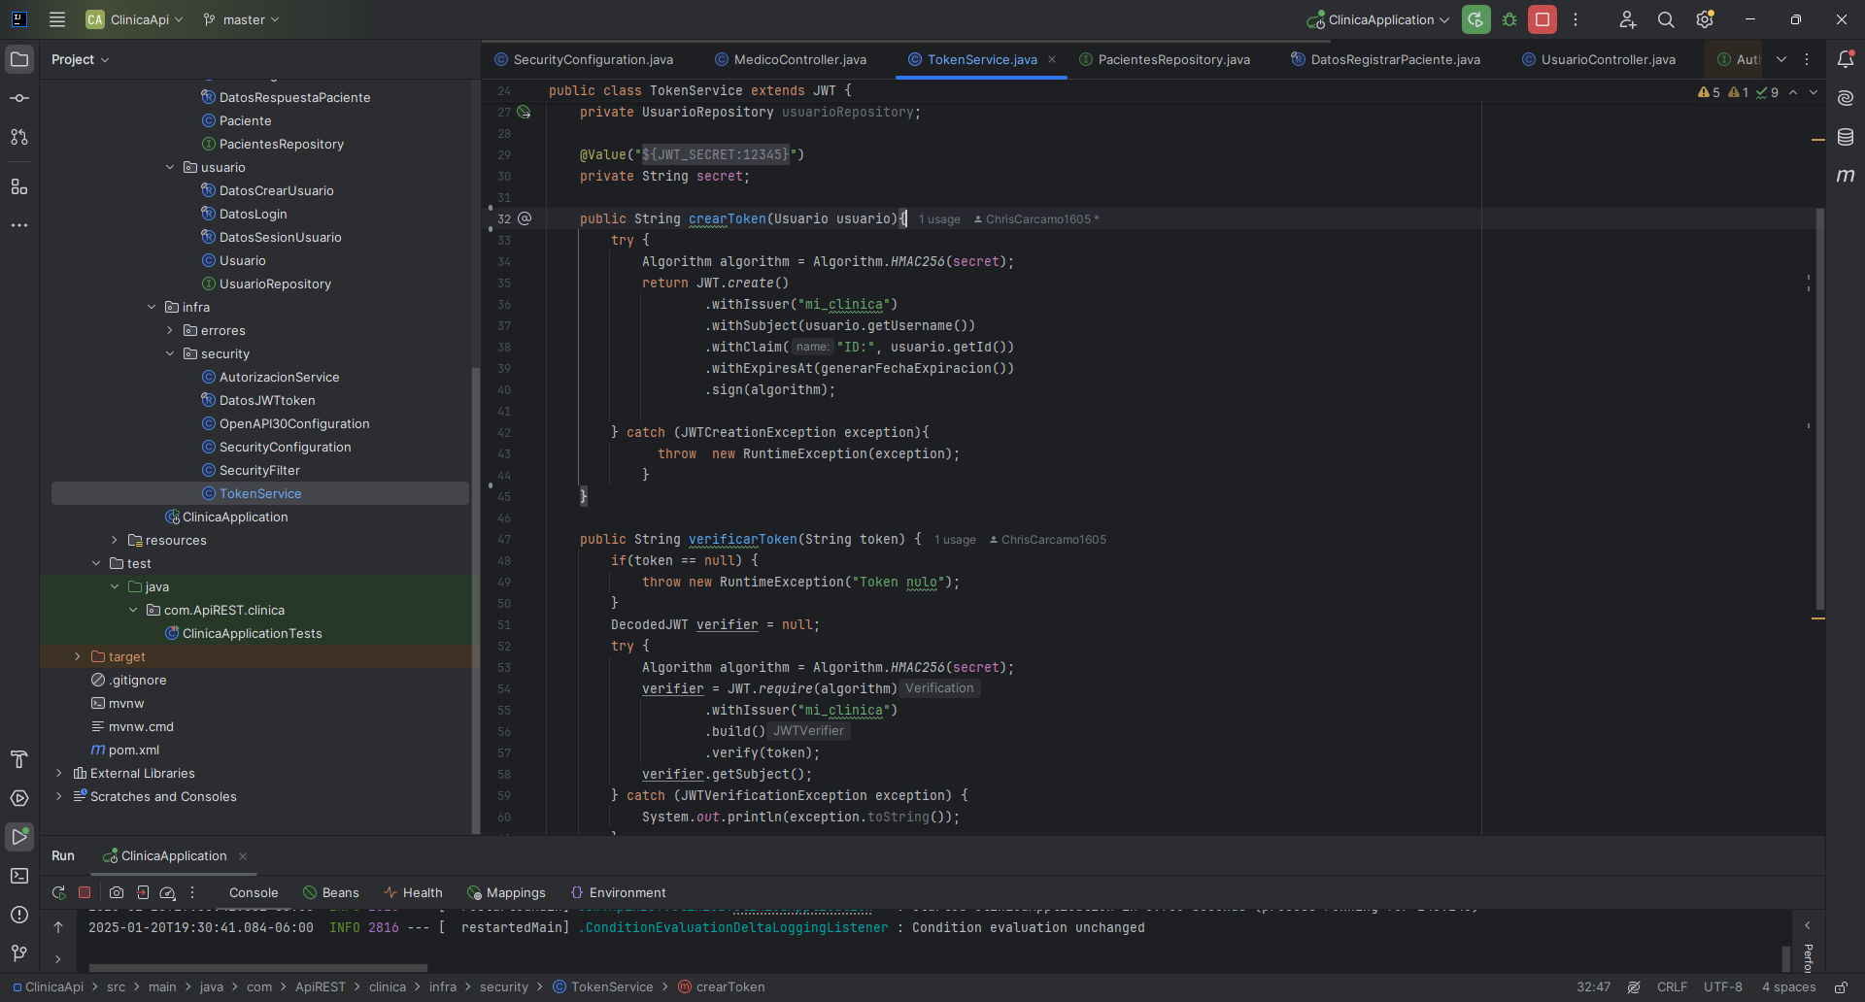Screen dimensions: 1865x1002
Task: Switch to SecurityConfiguration.java tab
Action: pyautogui.click(x=584, y=59)
